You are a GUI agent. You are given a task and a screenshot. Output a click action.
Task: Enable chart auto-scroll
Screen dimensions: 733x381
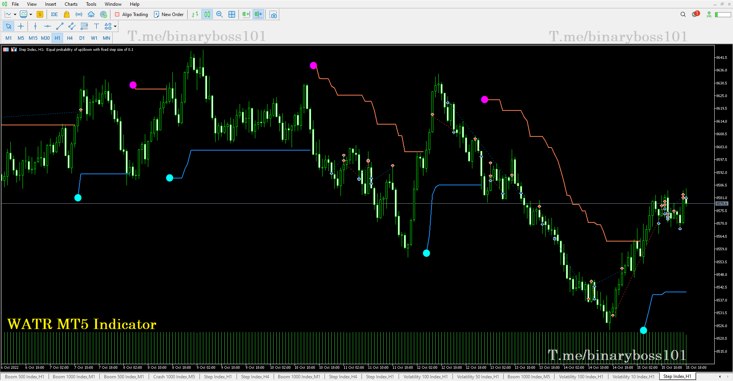click(x=245, y=15)
